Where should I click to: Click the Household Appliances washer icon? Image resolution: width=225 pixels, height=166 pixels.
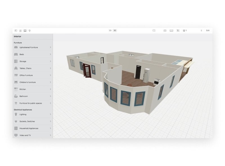(x=16, y=128)
